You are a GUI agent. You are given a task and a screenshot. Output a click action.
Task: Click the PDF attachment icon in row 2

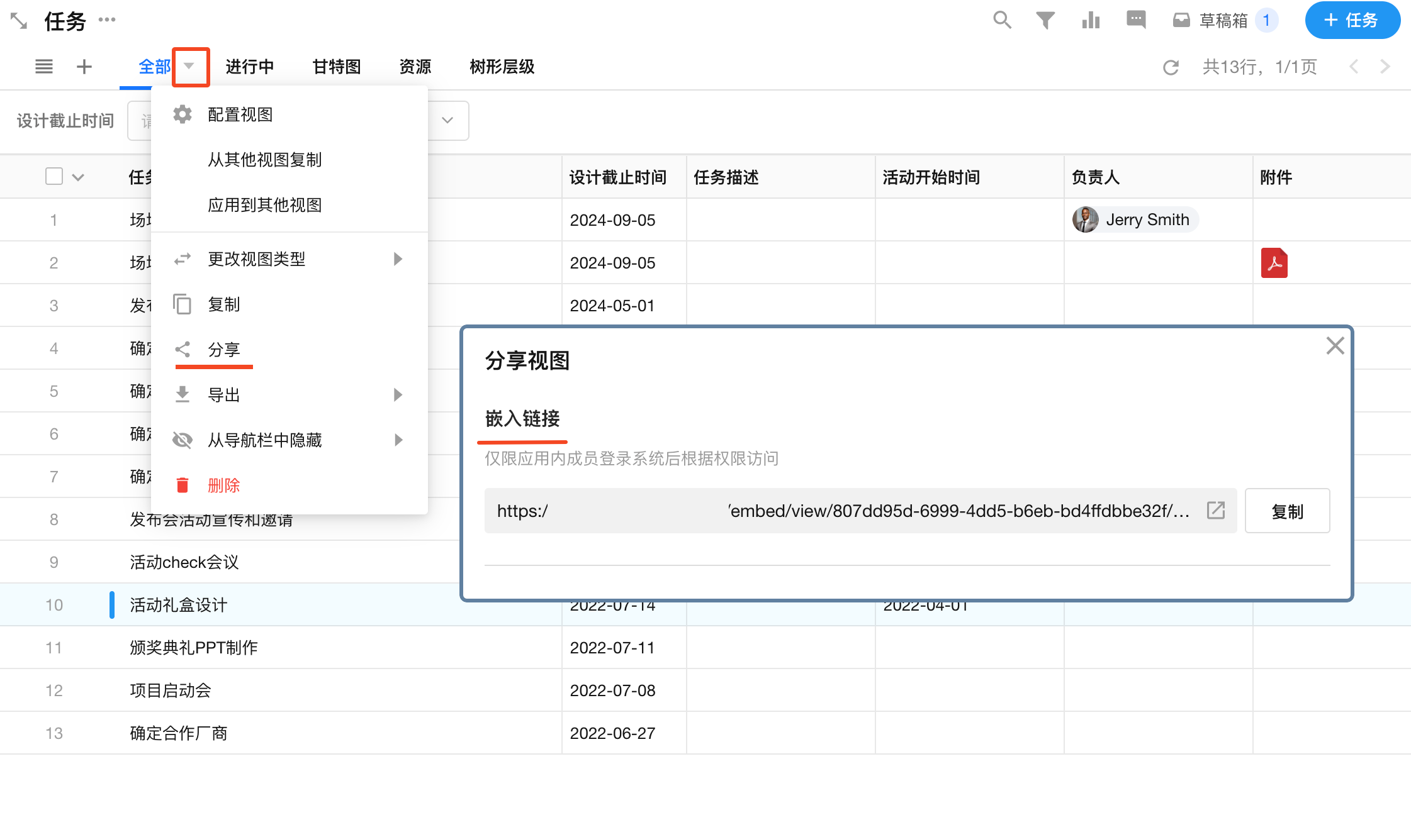tap(1274, 263)
